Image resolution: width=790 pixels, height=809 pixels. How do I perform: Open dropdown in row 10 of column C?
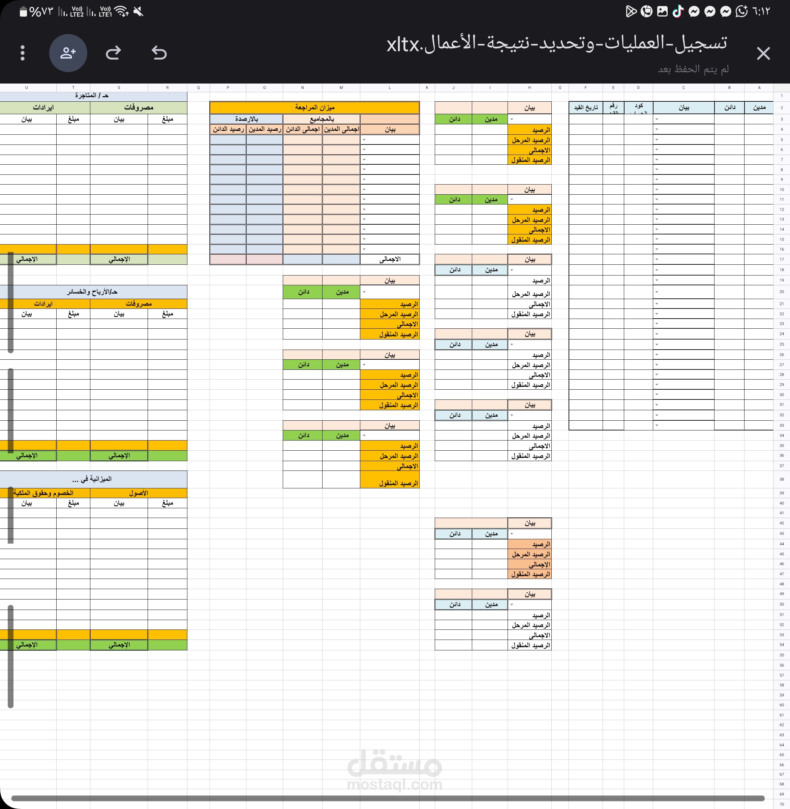(657, 190)
